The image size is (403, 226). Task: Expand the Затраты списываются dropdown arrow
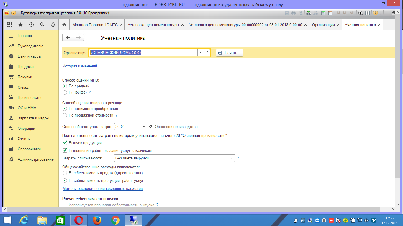click(232, 158)
